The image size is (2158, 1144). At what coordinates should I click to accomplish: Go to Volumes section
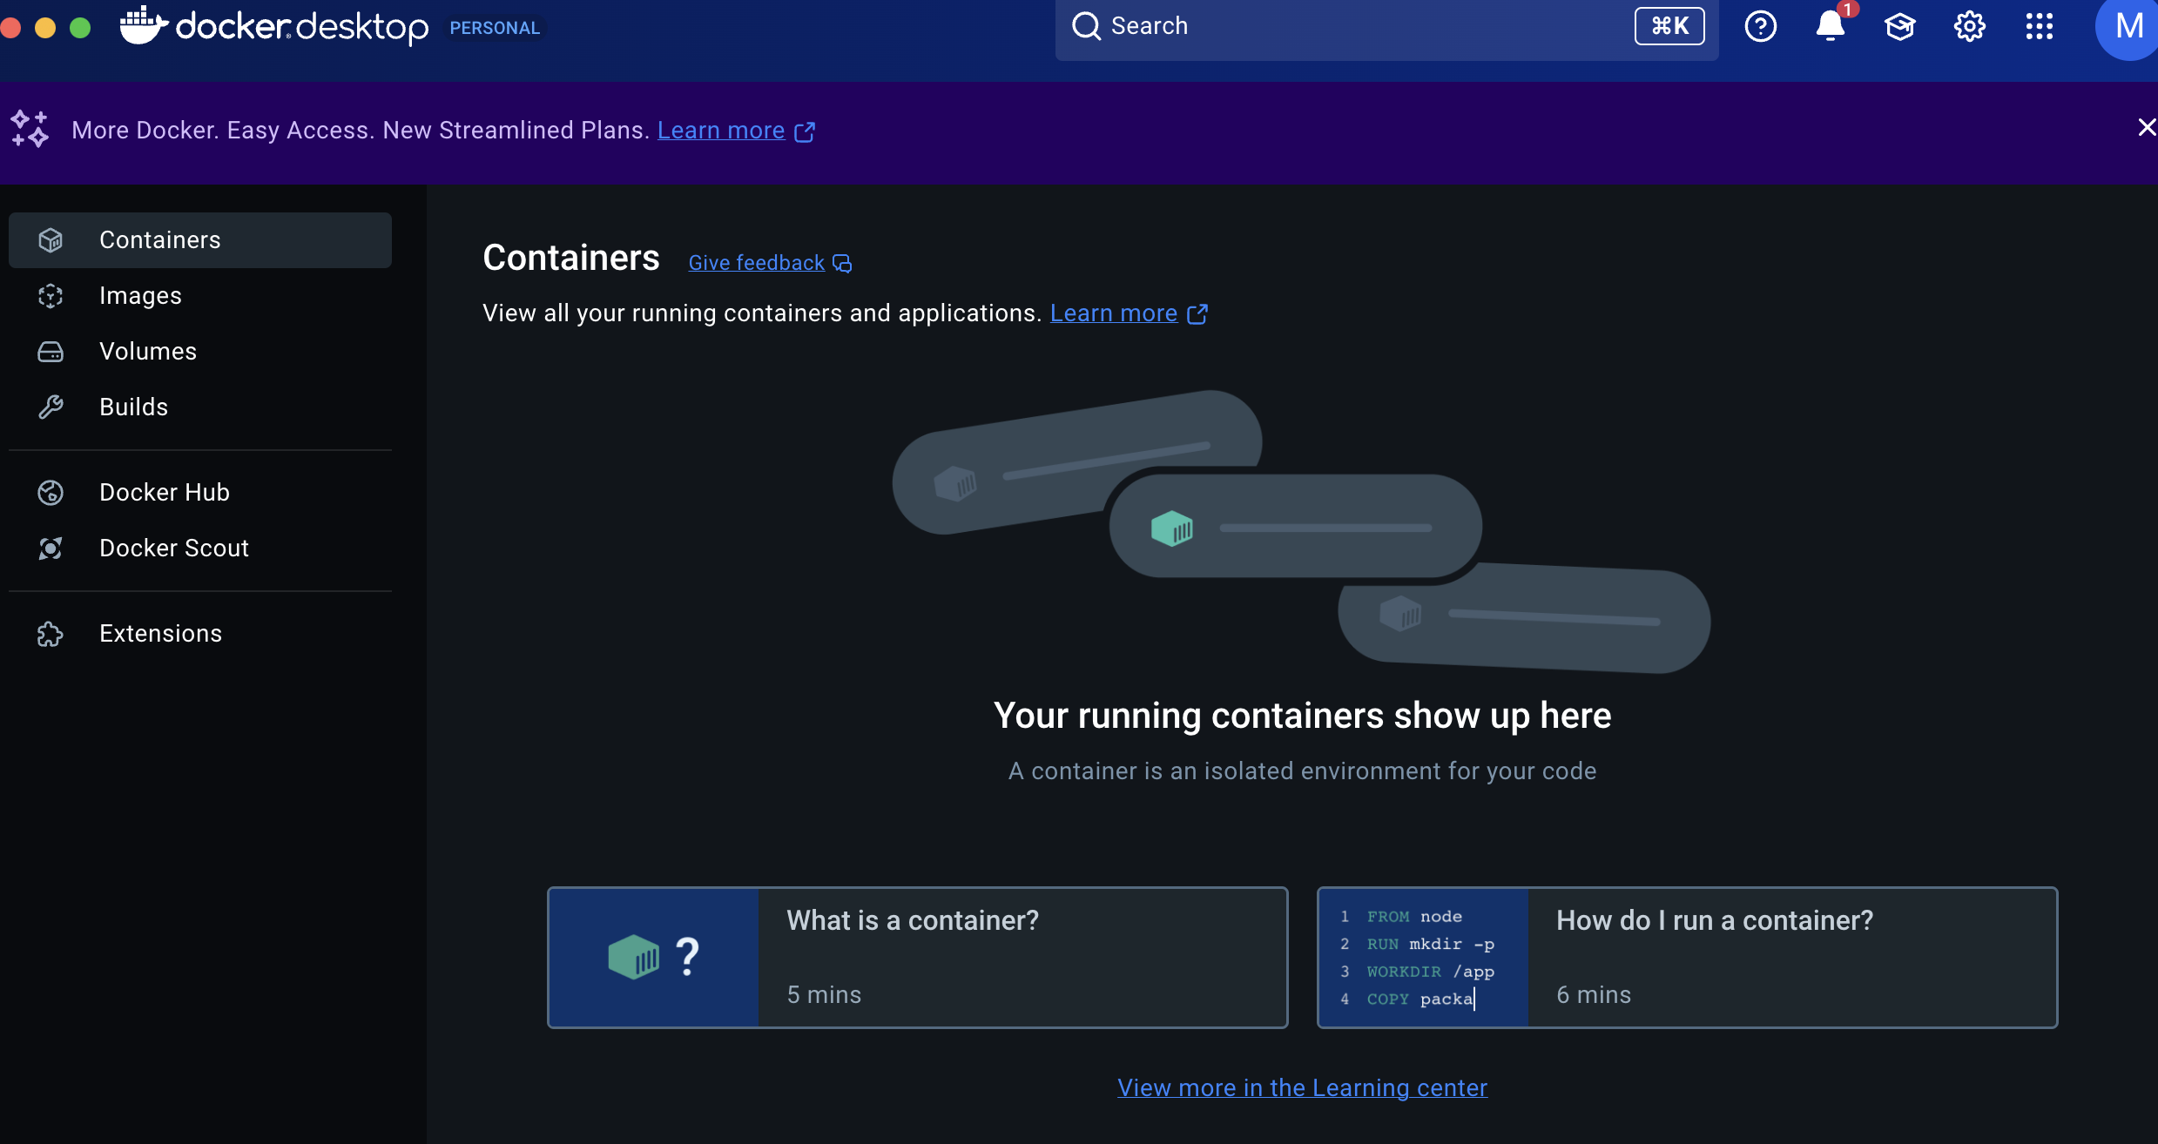click(x=148, y=352)
